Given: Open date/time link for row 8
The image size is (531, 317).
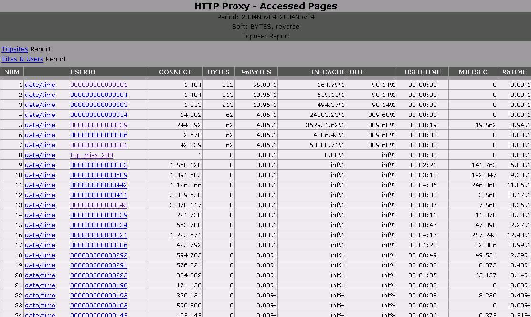Looking at the screenshot, I should coord(40,155).
